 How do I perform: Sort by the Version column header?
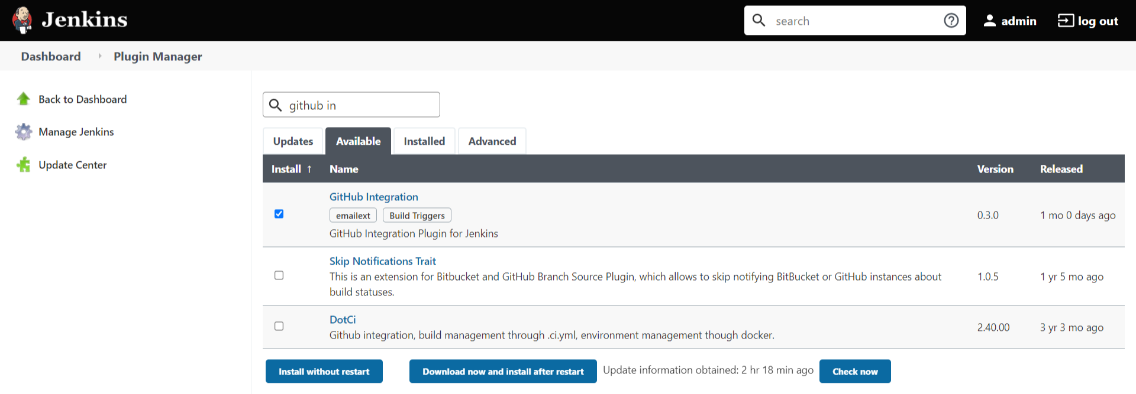tap(995, 169)
